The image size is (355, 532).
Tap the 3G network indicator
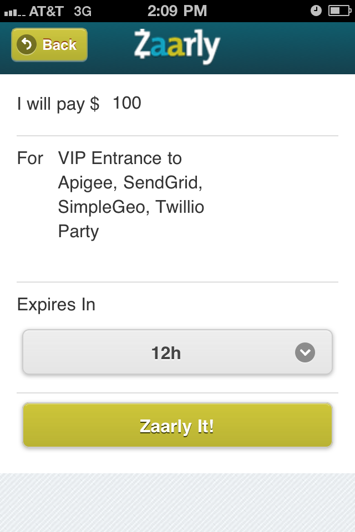pos(83,11)
